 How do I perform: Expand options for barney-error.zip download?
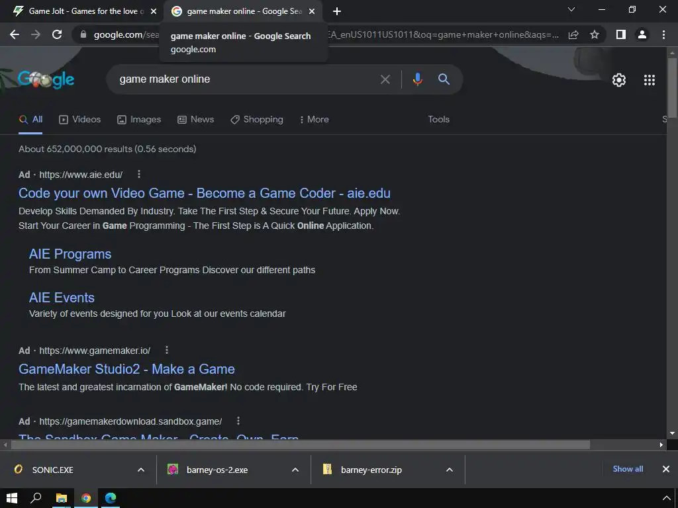[x=450, y=470]
